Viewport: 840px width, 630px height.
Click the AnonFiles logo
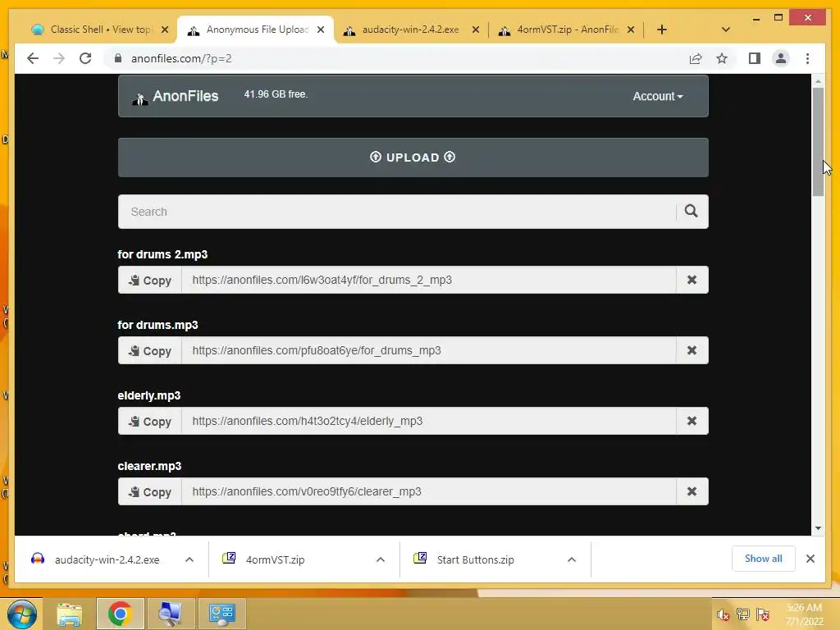coord(176,97)
